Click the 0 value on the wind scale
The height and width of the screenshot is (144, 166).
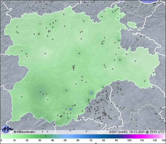click(1, 140)
